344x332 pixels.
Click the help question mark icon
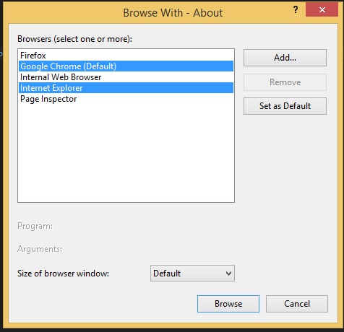click(x=296, y=9)
